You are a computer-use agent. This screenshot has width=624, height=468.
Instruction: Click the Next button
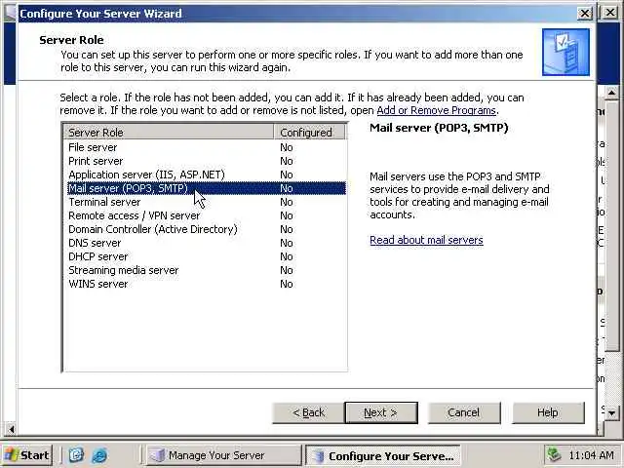pyautogui.click(x=381, y=412)
